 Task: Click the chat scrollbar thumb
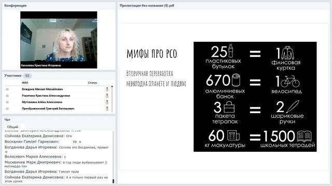point(113,181)
